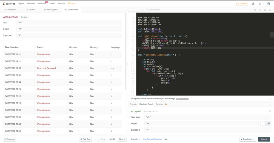The width and height of the screenshot is (274, 143).
Task: Go to the Prev problem
Action: tap(102, 139)
